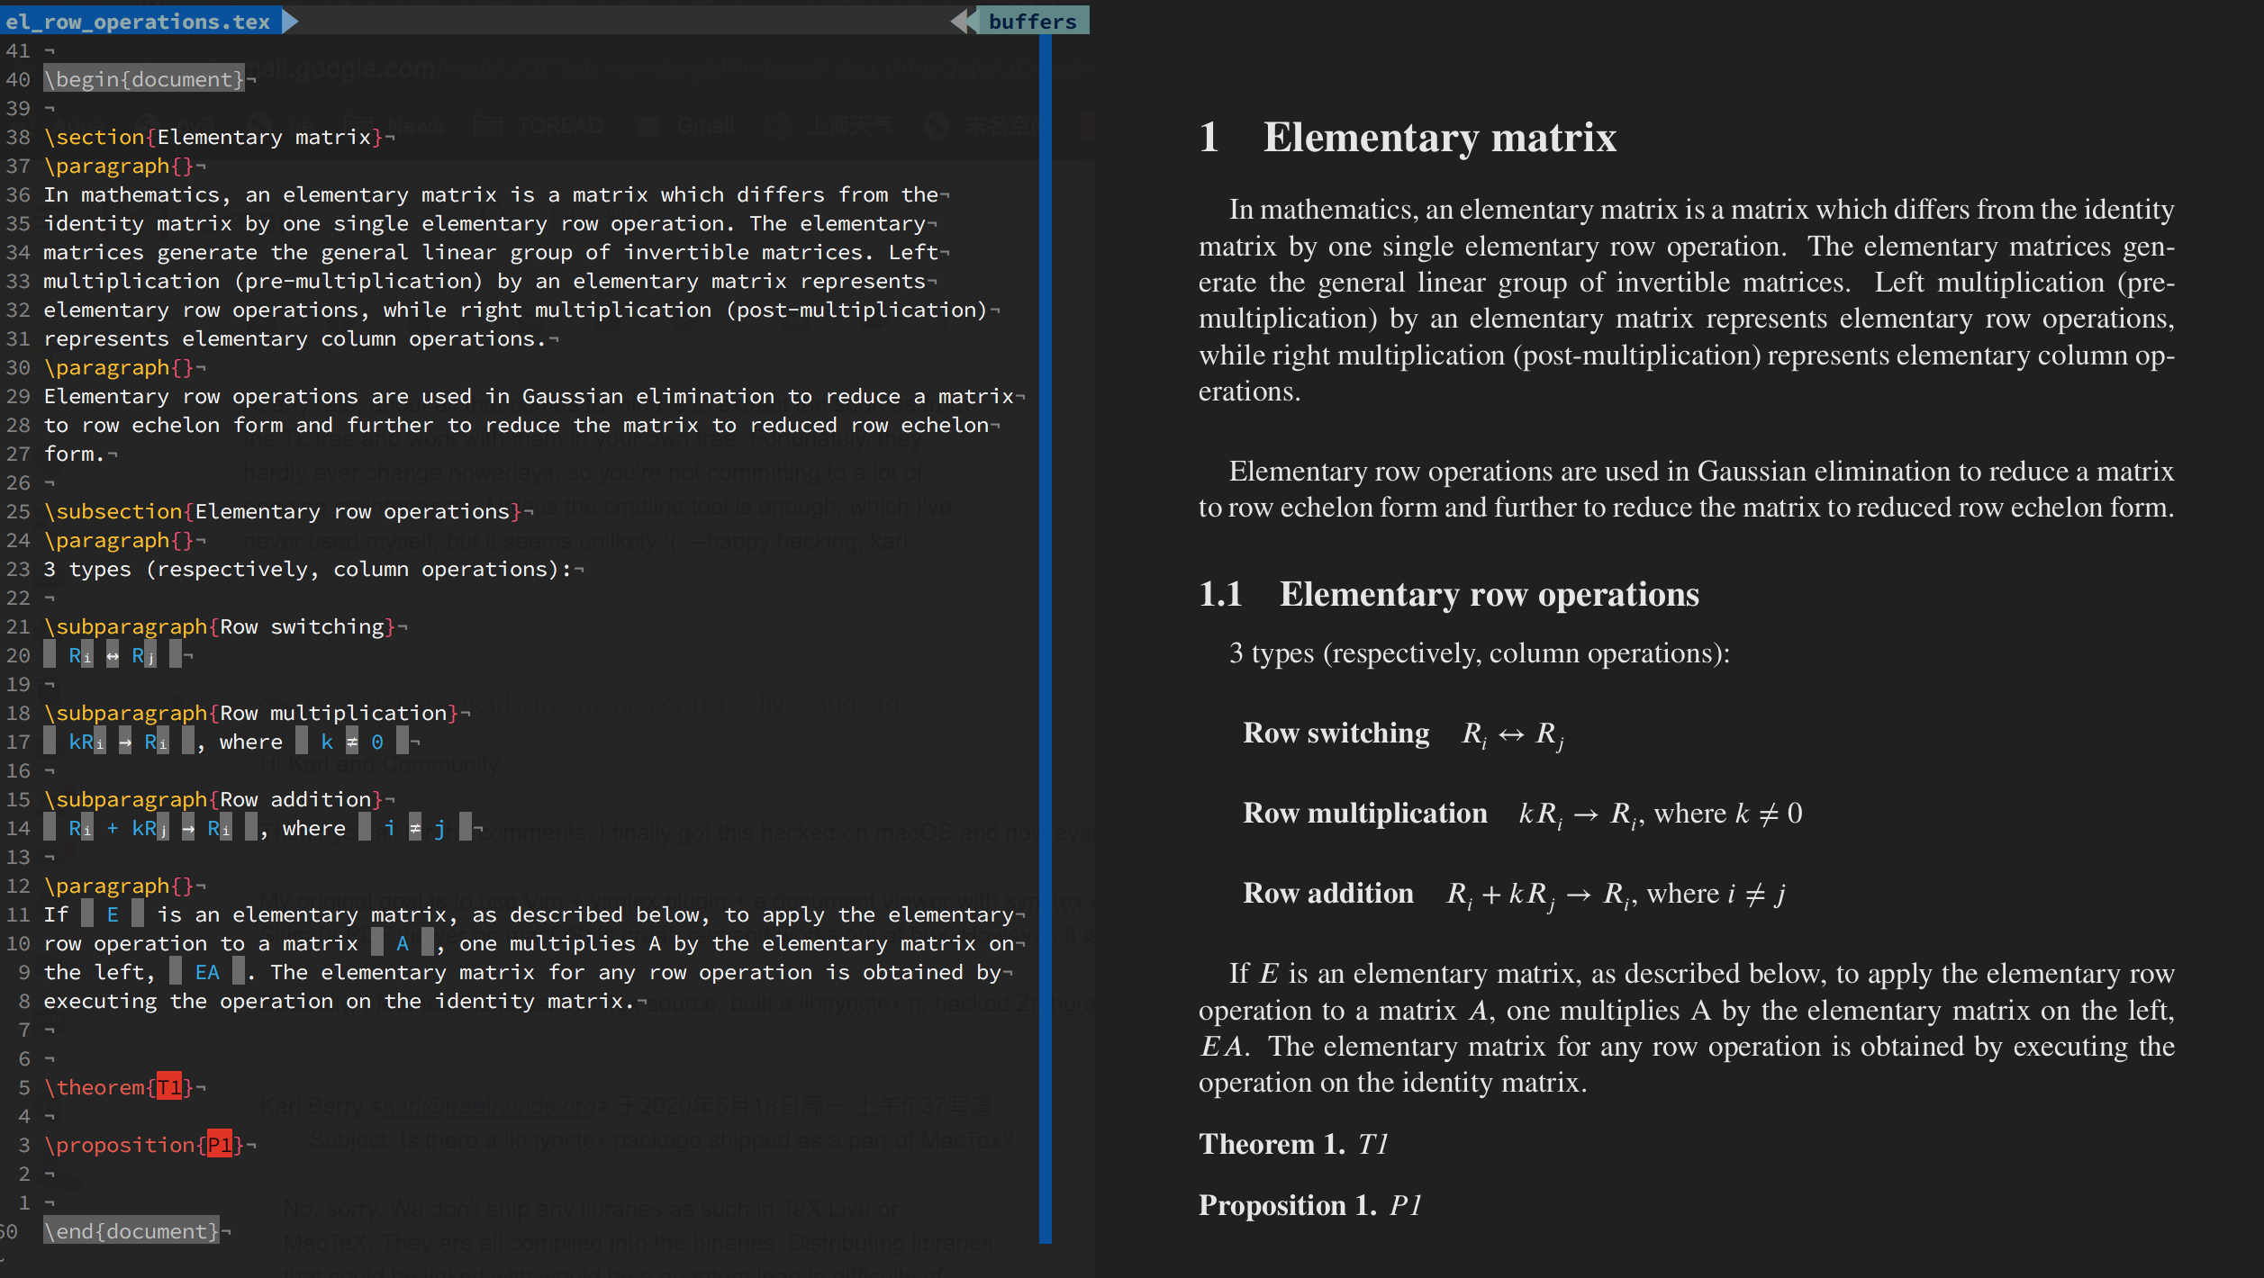
Task: Click 'Row addition' label in PDF preview
Action: [1327, 893]
